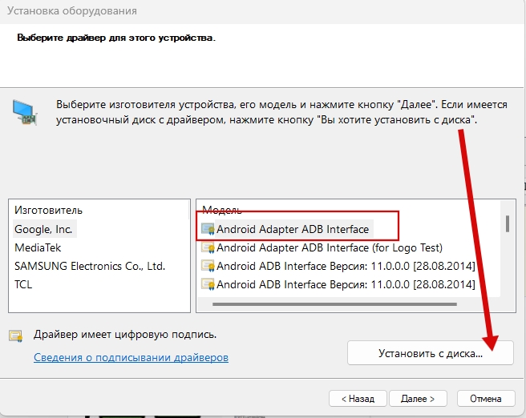Click the digitally signed driver certificate icon
This screenshot has width=526, height=418.
pyautogui.click(x=16, y=336)
